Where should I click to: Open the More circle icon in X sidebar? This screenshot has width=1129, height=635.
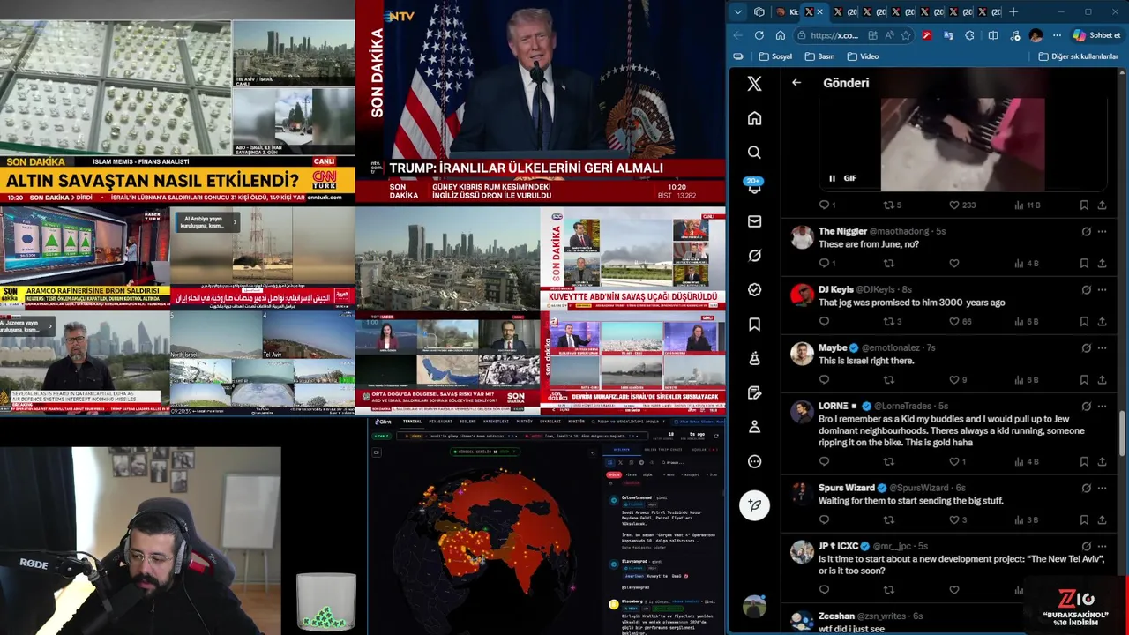[x=754, y=461]
